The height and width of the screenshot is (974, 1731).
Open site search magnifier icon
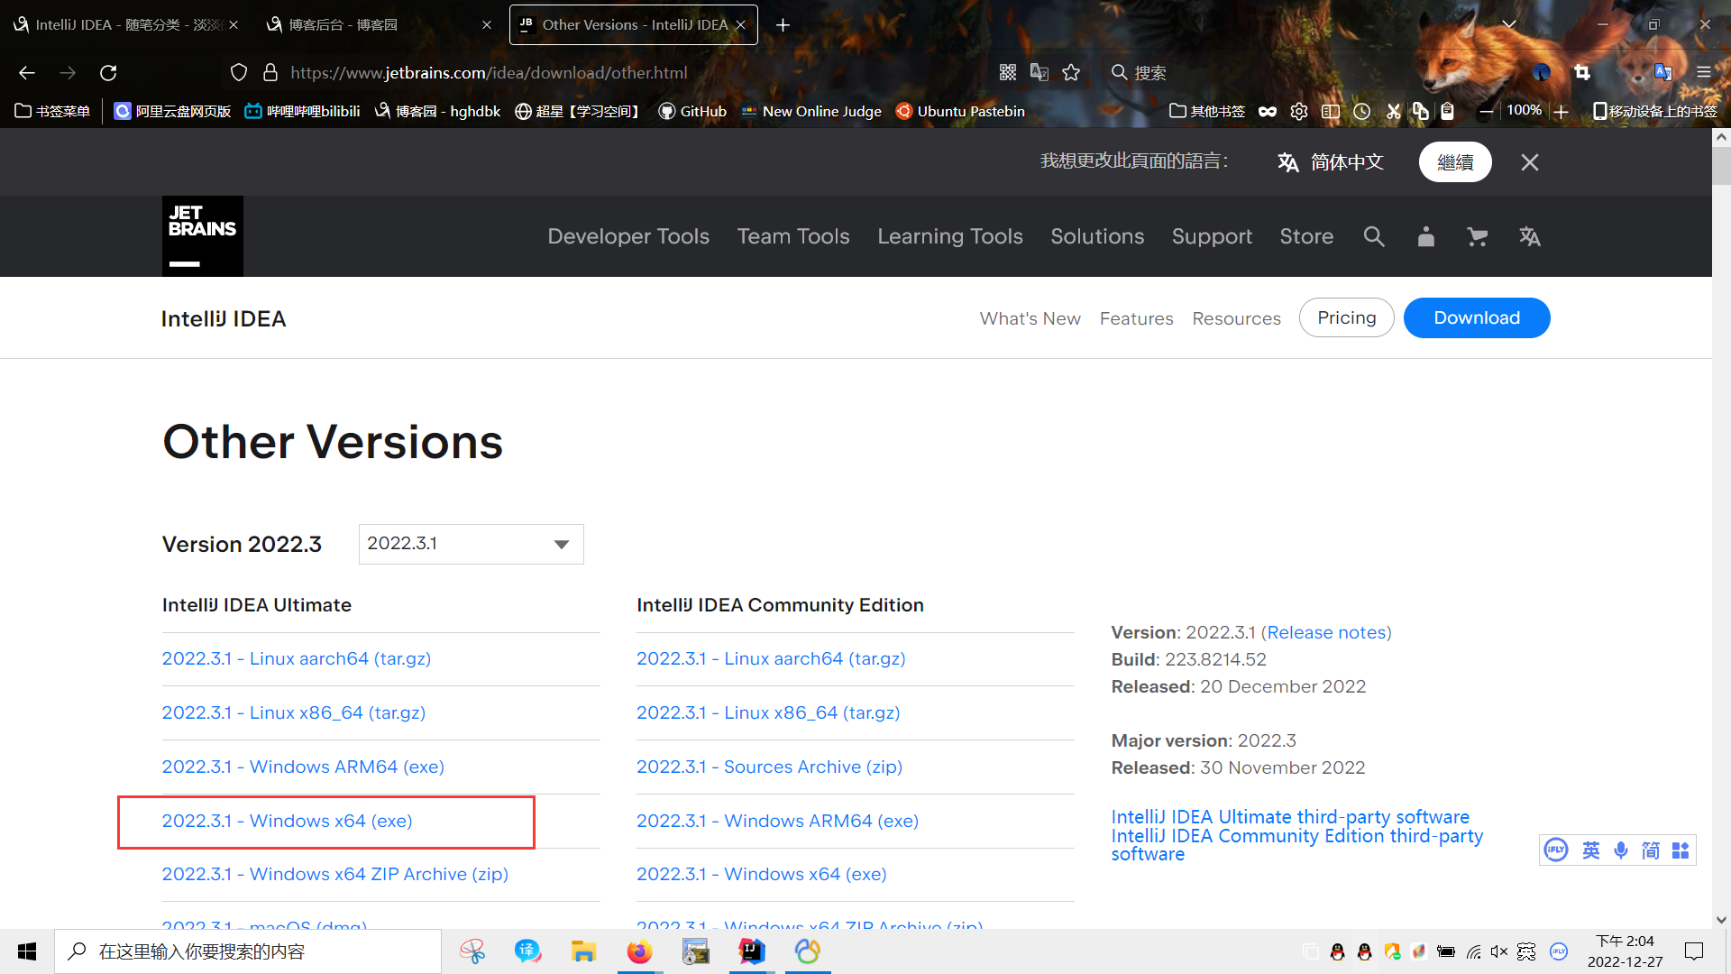[x=1374, y=236]
